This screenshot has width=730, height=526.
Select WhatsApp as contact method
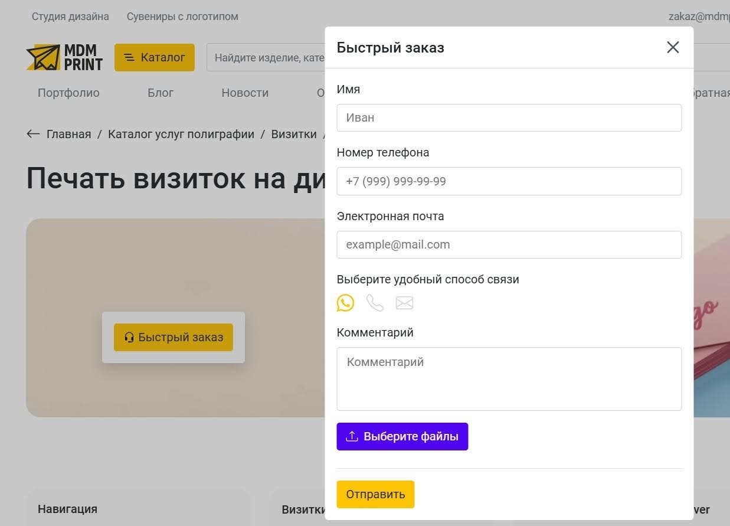[x=346, y=303]
